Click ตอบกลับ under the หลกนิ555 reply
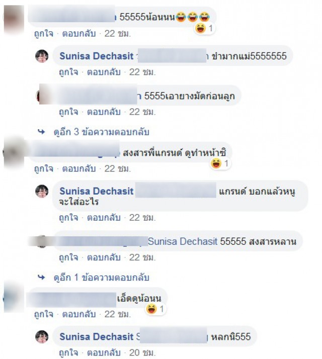The image size is (322, 359). 104,352
